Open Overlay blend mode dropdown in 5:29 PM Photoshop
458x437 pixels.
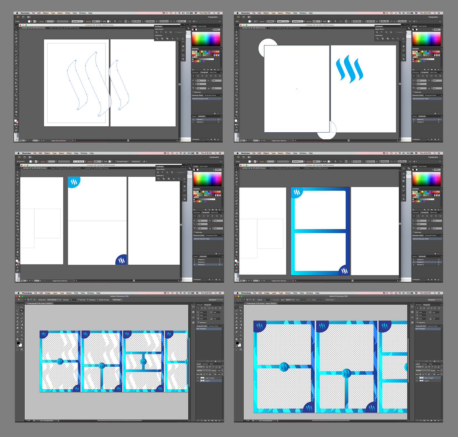pyautogui.click(x=423, y=371)
